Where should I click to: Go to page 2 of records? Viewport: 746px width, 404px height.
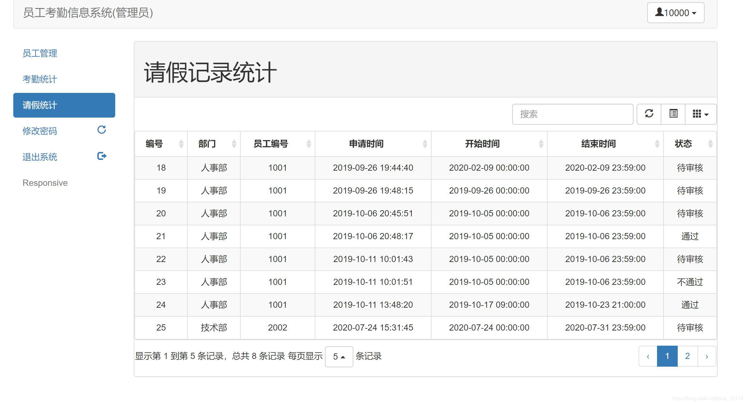pos(687,356)
